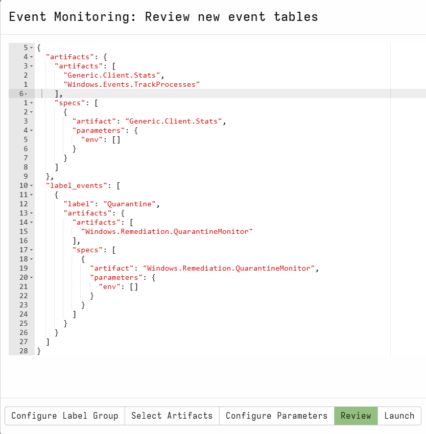Fold the "specs" array on line 17

(x=31, y=250)
